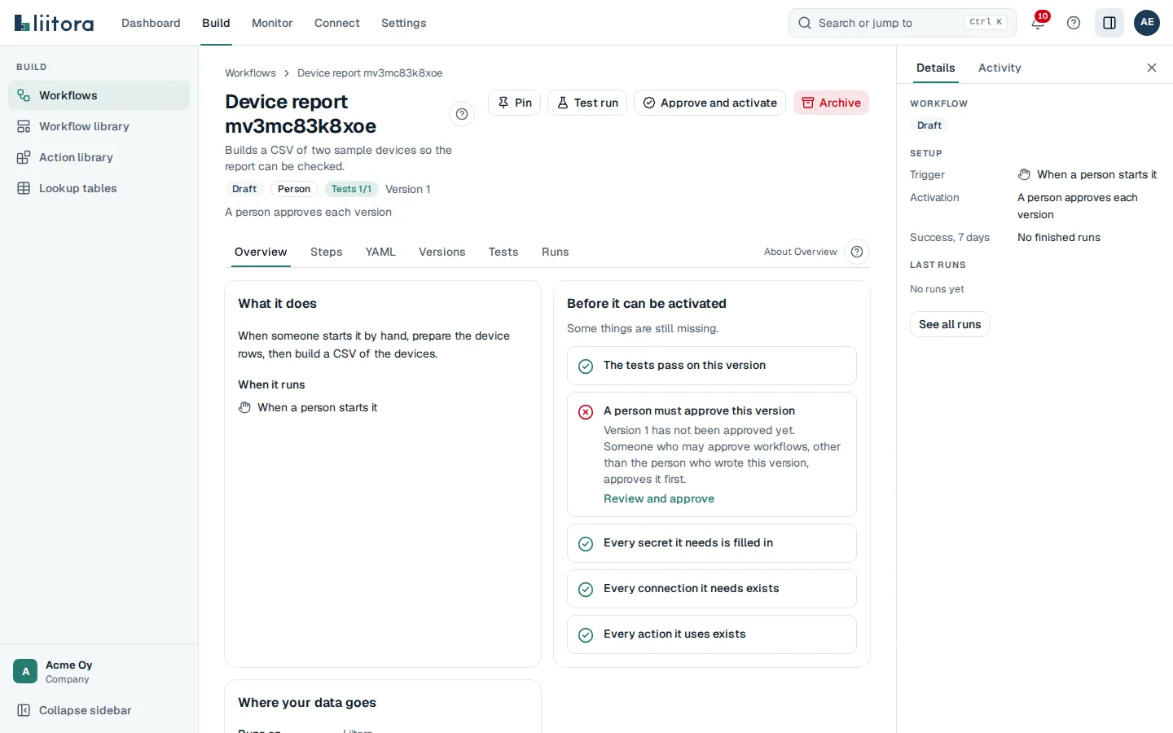Click the check icon for connection exists
This screenshot has width=1173, height=733.
(586, 590)
